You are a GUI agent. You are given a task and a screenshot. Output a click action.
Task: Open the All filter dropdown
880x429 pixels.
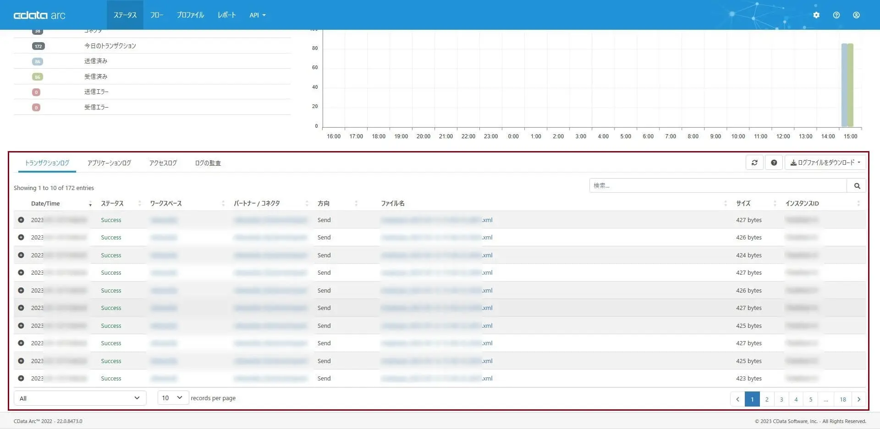80,398
